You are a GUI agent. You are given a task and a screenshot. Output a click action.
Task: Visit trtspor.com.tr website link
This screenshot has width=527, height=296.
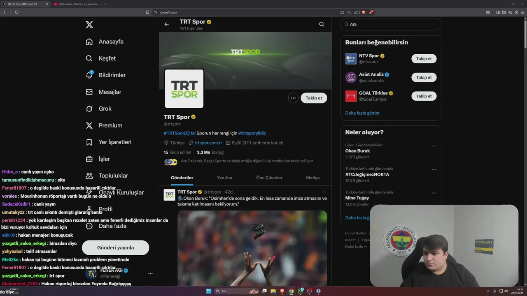pyautogui.click(x=208, y=143)
